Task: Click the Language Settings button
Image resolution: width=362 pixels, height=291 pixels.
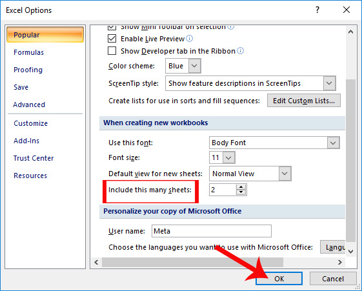Action: (x=332, y=247)
